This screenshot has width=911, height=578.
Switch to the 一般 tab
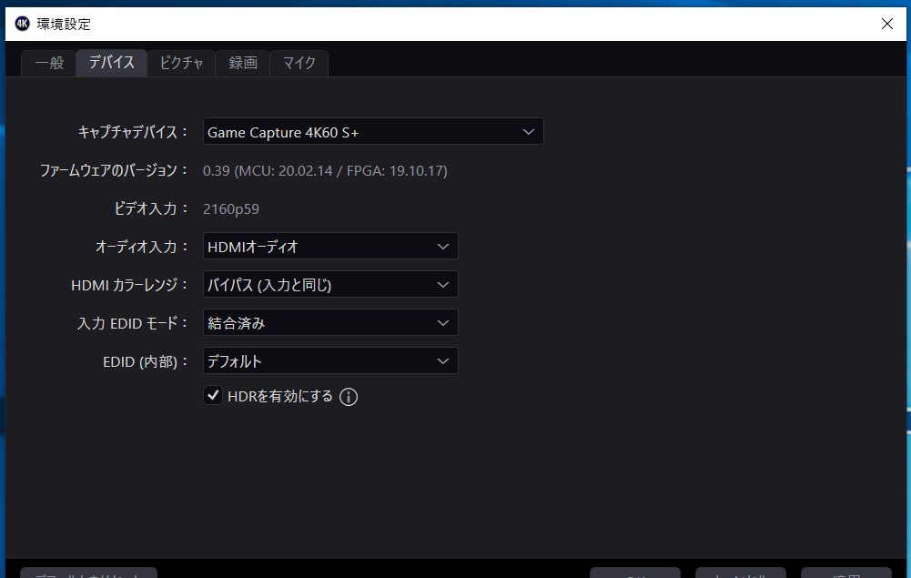point(49,64)
